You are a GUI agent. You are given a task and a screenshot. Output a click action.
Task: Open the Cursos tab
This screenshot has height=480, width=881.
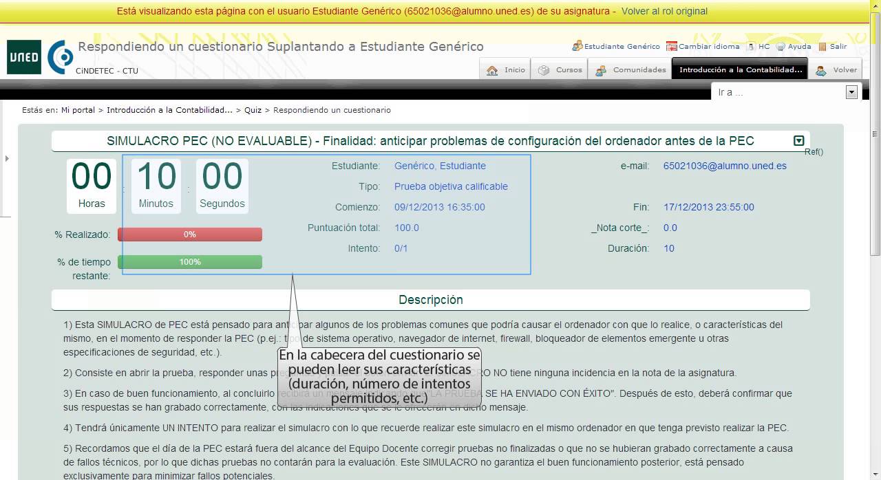[560, 69]
